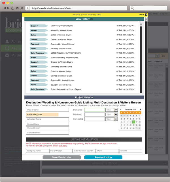Click the City or Region field

coord(61,151)
